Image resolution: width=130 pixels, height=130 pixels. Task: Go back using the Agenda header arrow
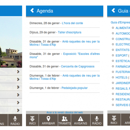point(32,10)
